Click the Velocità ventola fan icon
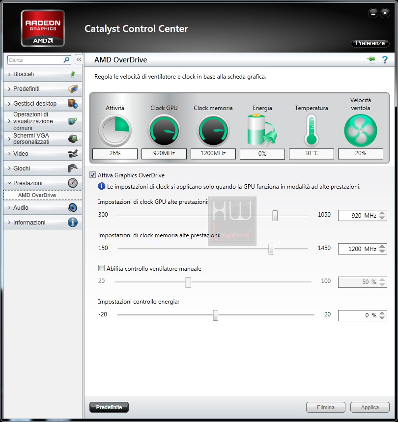398x422 pixels. 361,131
